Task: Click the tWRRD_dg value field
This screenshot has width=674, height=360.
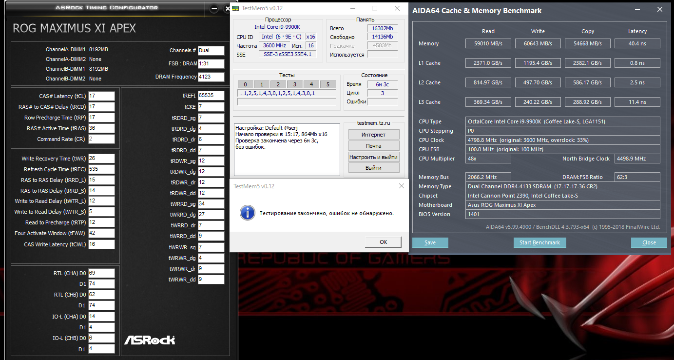Action: (211, 215)
